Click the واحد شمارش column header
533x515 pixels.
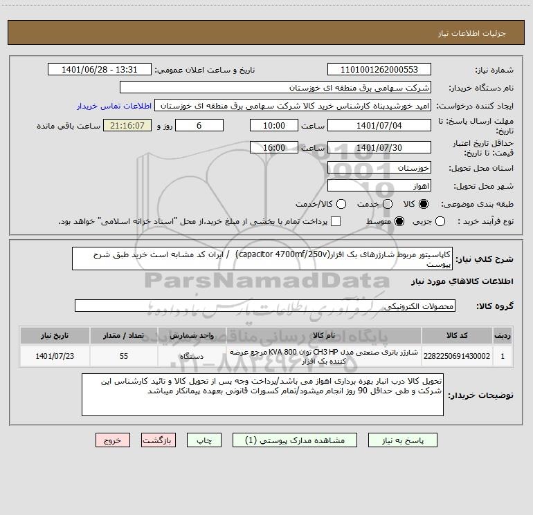pyautogui.click(x=192, y=335)
